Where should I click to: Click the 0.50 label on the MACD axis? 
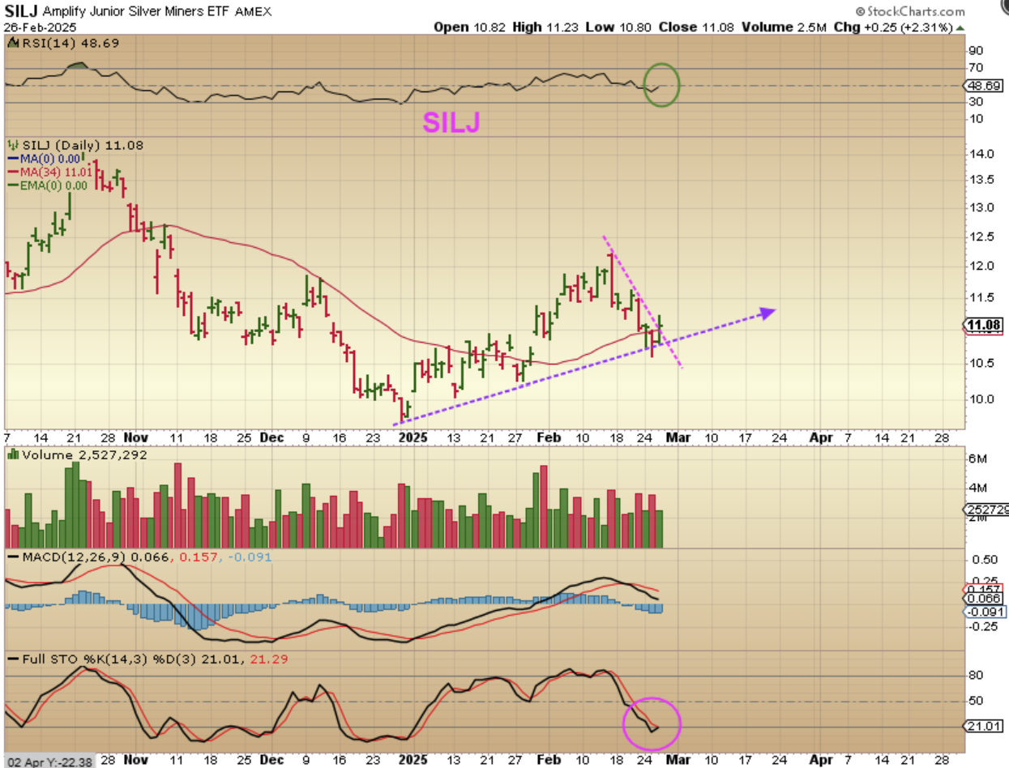tap(985, 561)
